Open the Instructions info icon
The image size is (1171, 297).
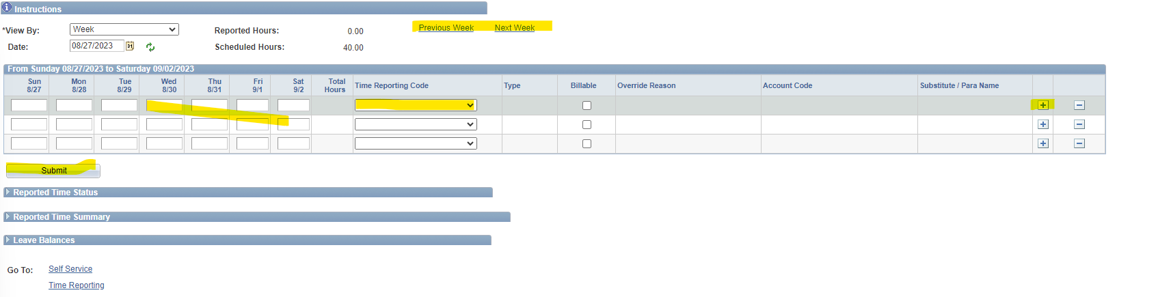7,8
